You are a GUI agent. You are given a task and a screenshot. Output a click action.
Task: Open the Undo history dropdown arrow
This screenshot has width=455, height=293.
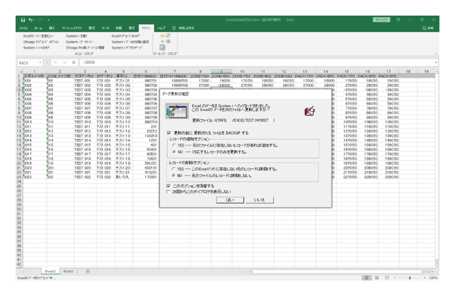point(34,20)
